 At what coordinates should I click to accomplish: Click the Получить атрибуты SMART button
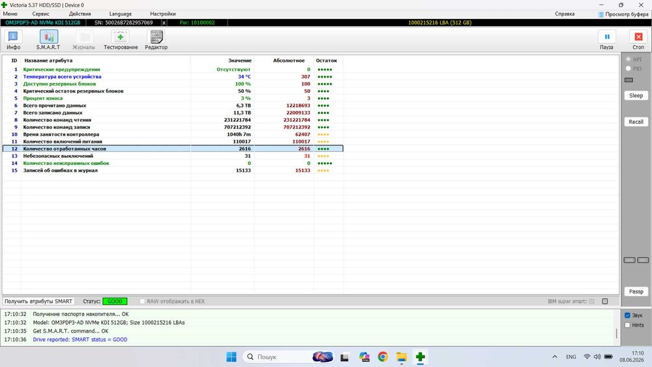coord(38,301)
